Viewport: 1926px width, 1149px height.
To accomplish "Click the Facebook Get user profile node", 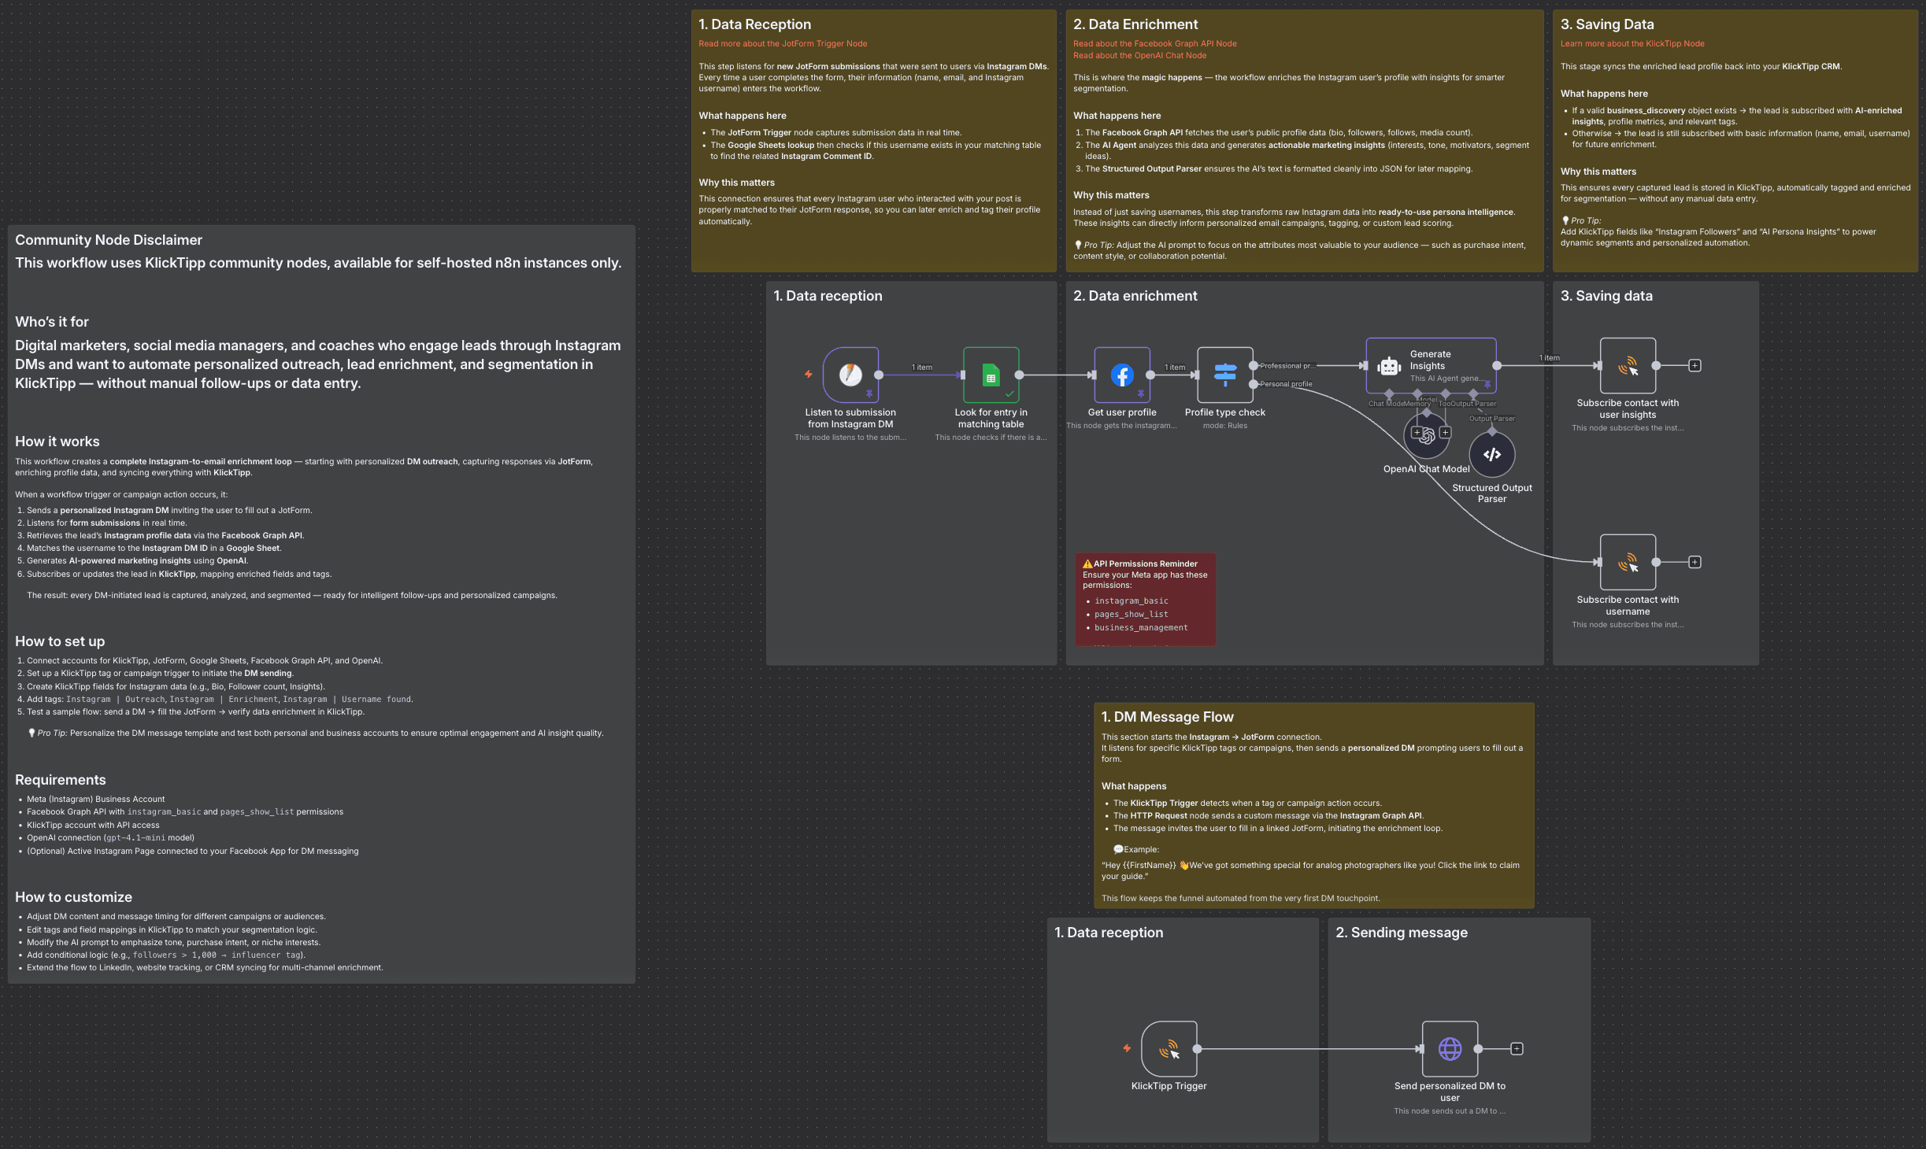I will [1122, 375].
